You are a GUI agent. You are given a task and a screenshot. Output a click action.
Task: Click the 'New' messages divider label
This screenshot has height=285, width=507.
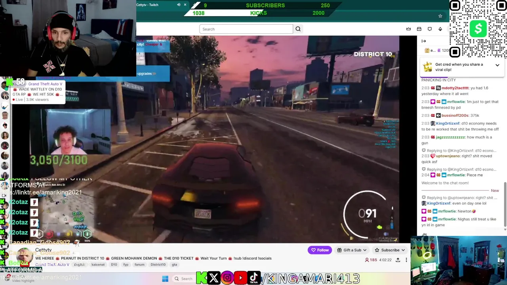pos(495,191)
